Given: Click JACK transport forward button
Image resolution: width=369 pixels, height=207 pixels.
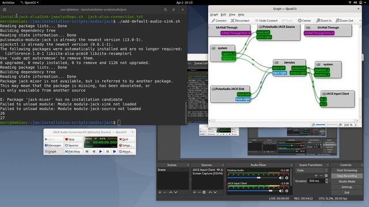Looking at the screenshot, I should point(114,152).
